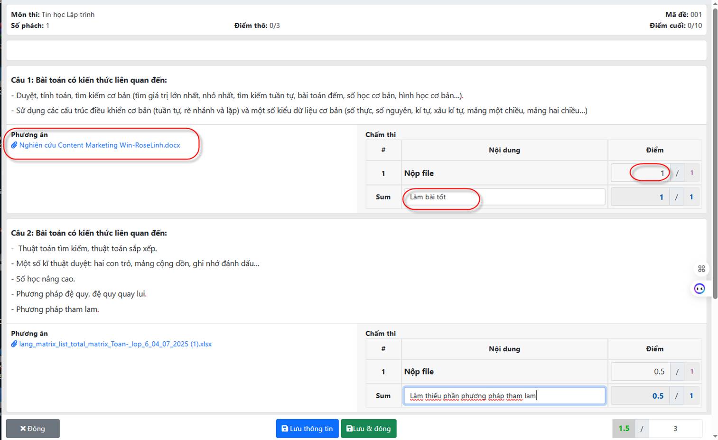Click scrollbar down arrow at bottom
The image size is (718, 440).
click(x=715, y=436)
